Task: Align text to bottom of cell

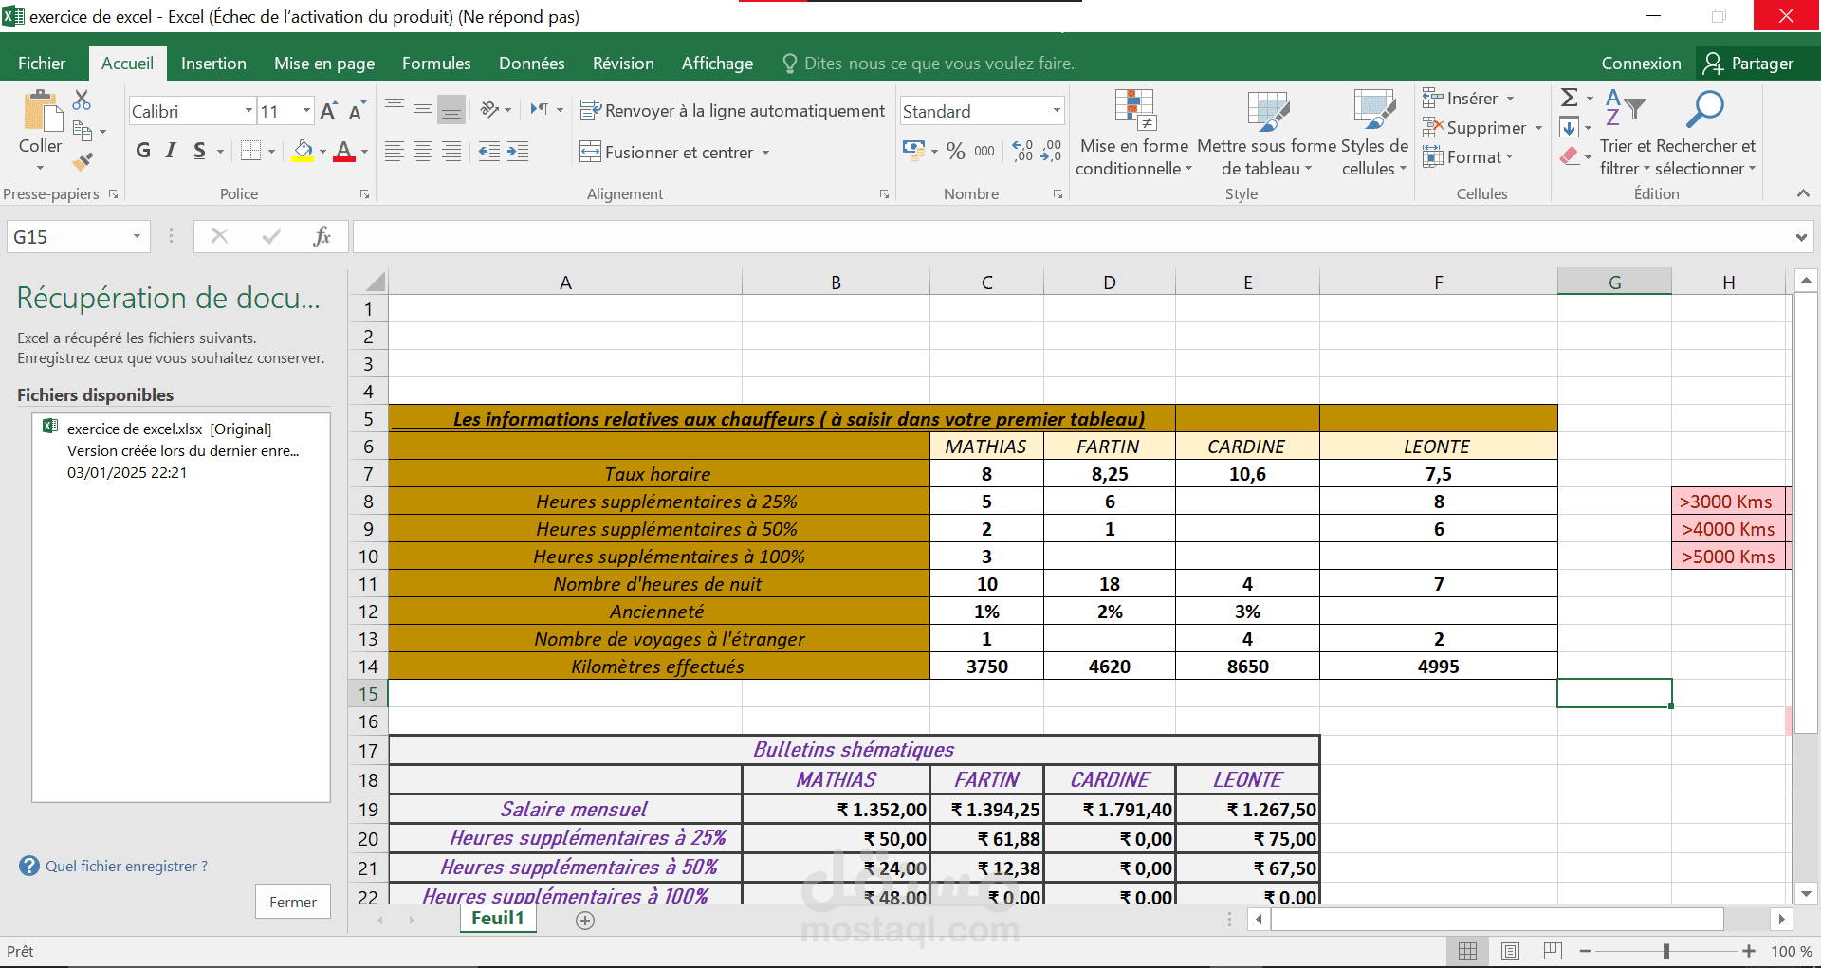Action: [x=451, y=110]
